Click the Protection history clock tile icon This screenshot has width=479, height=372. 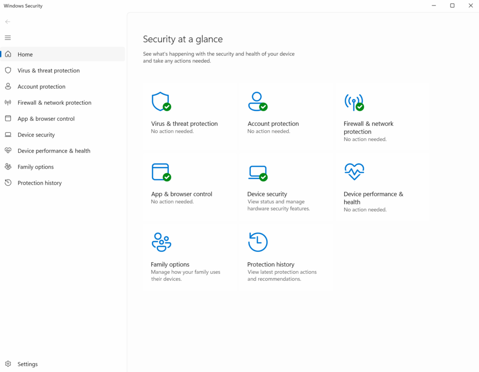tap(257, 242)
